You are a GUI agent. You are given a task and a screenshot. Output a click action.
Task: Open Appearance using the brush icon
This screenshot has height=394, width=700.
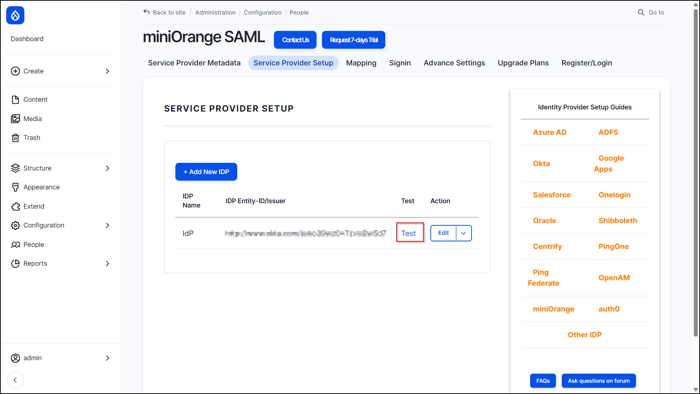click(x=15, y=187)
